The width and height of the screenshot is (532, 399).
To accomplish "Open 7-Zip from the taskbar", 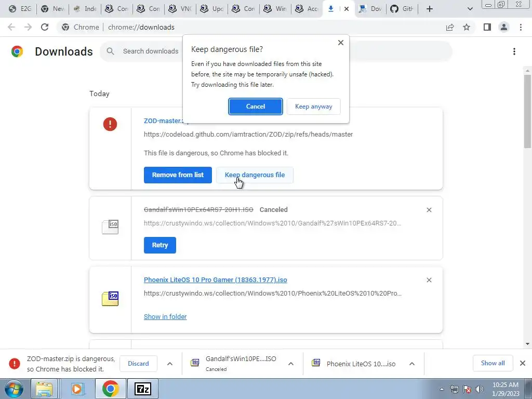I will coord(143,389).
